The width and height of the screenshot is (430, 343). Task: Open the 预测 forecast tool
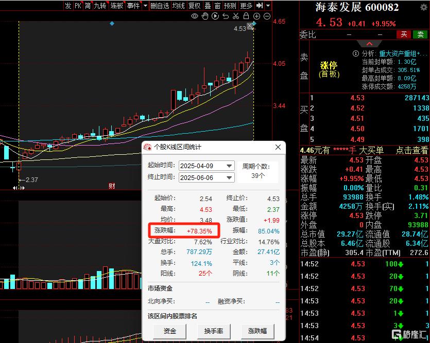coord(230,6)
